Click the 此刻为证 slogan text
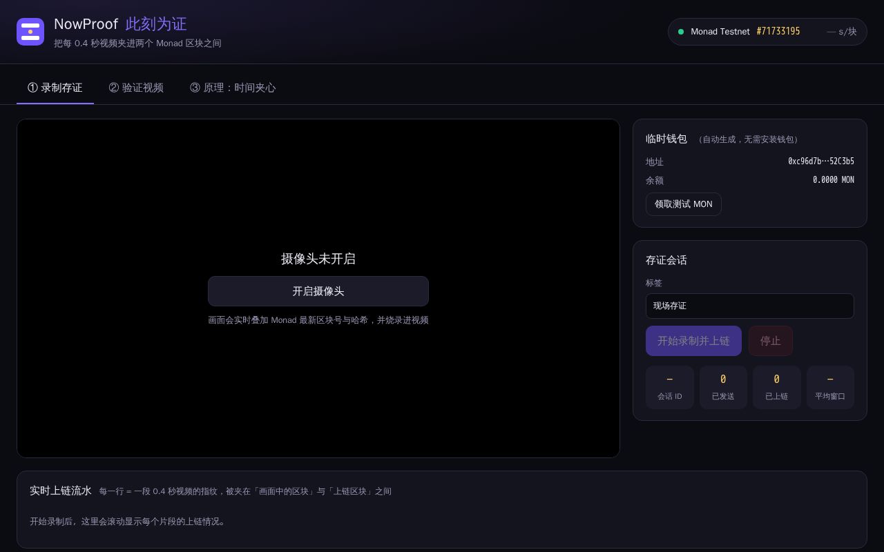The height and width of the screenshot is (552, 884). (156, 24)
